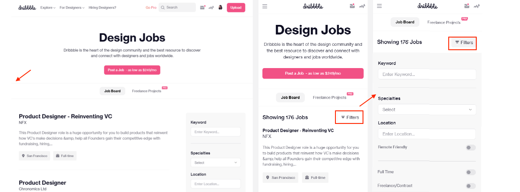Expand the Explore dropdown in the top navigation
This screenshot has width=520, height=192.
coord(48,7)
